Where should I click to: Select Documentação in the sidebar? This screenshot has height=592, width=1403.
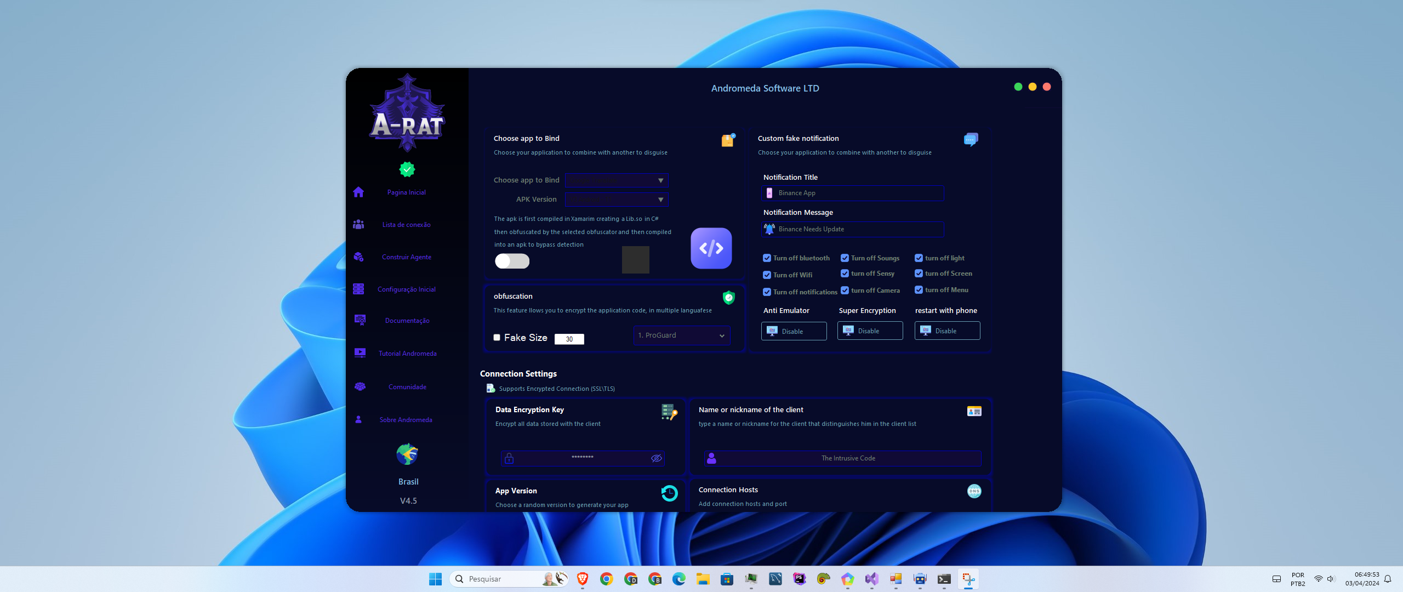tap(407, 321)
